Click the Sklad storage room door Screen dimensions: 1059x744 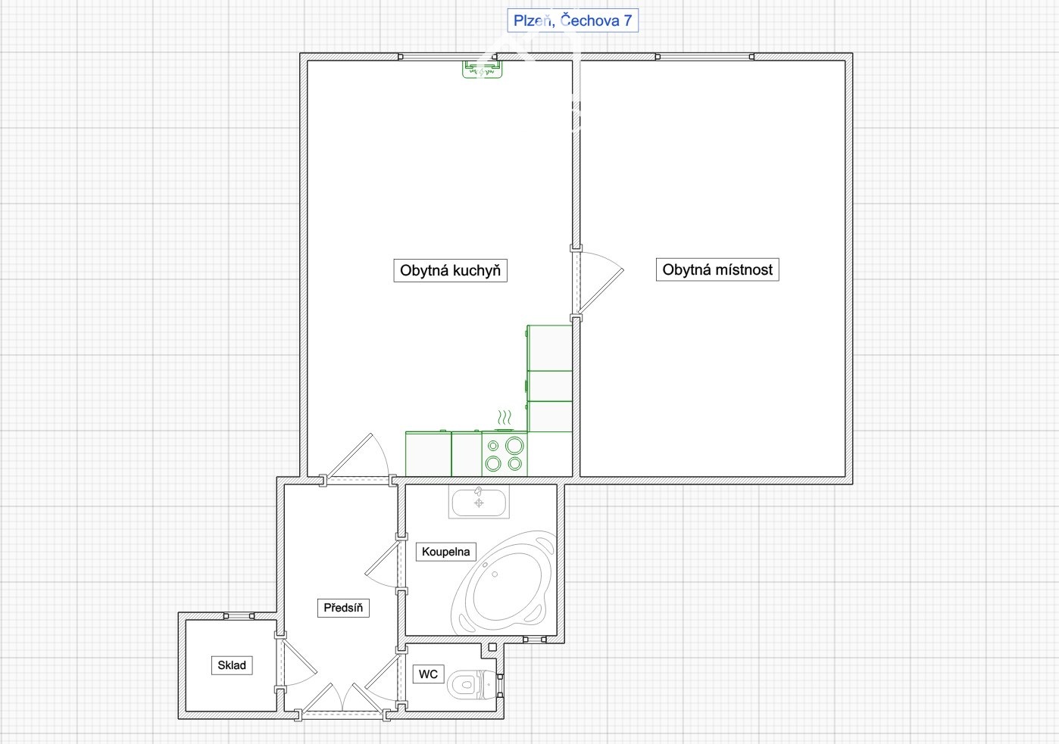tap(295, 664)
